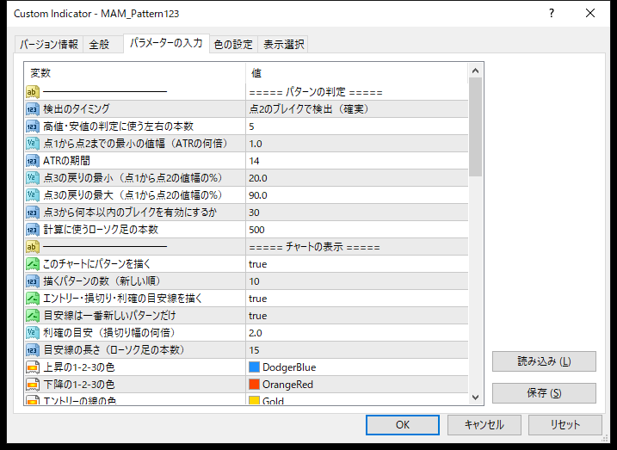Image resolution: width=617 pixels, height=450 pixels.
Task: Click integer icon for 検出のタイミング row
Action: pyautogui.click(x=33, y=109)
